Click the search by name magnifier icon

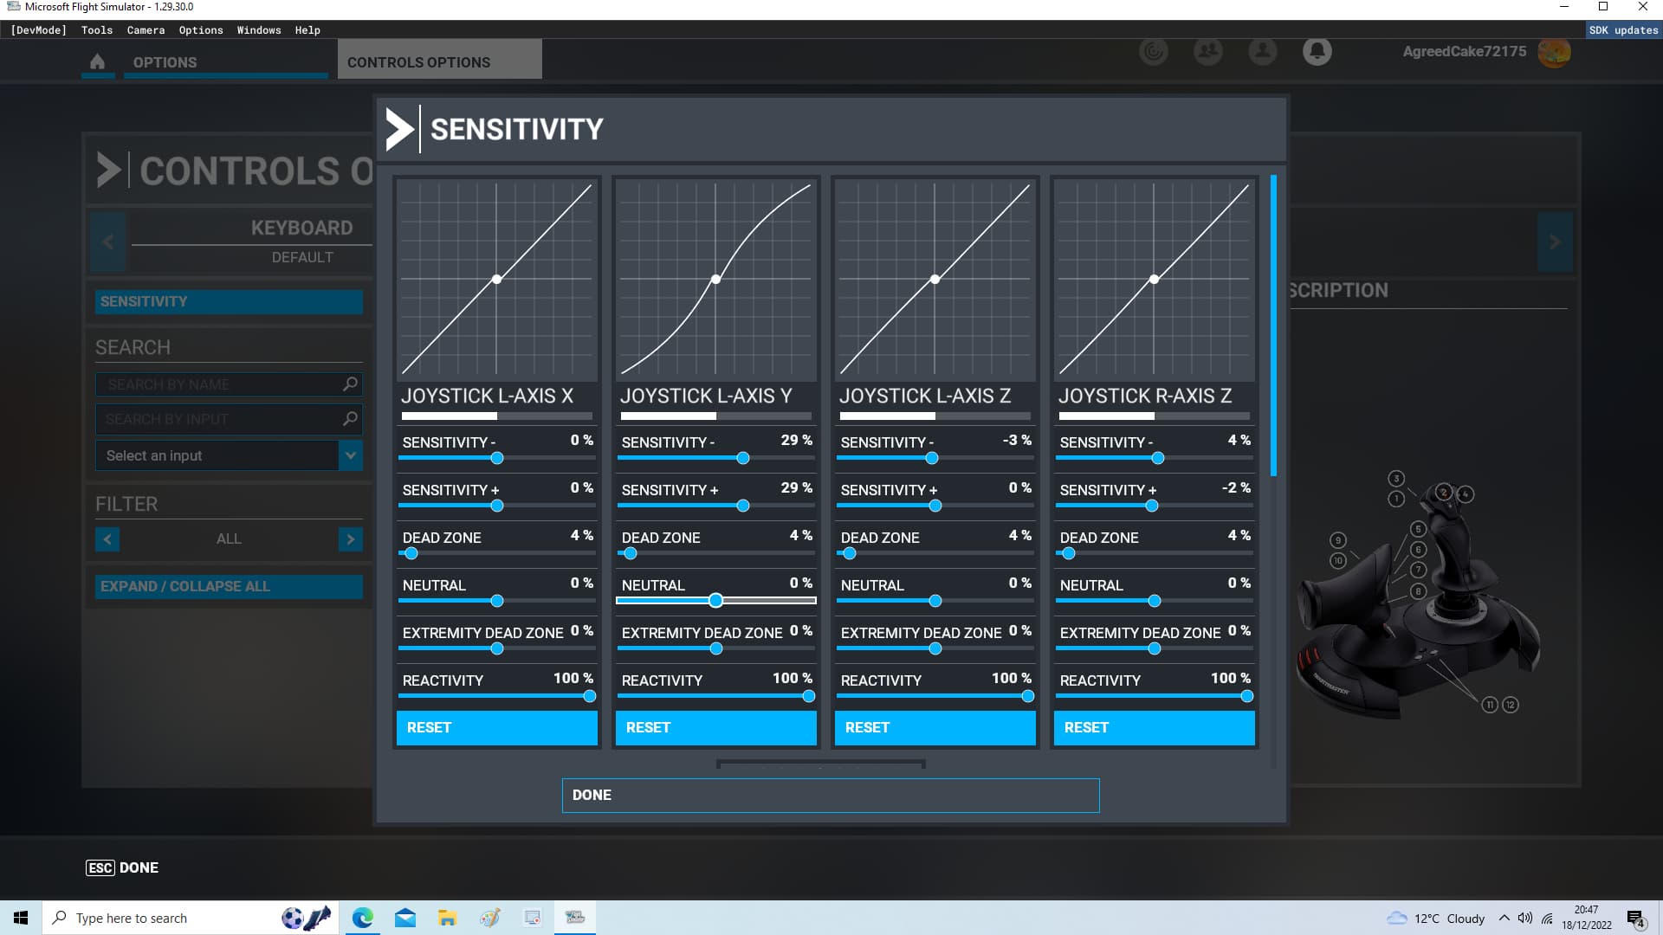(350, 384)
